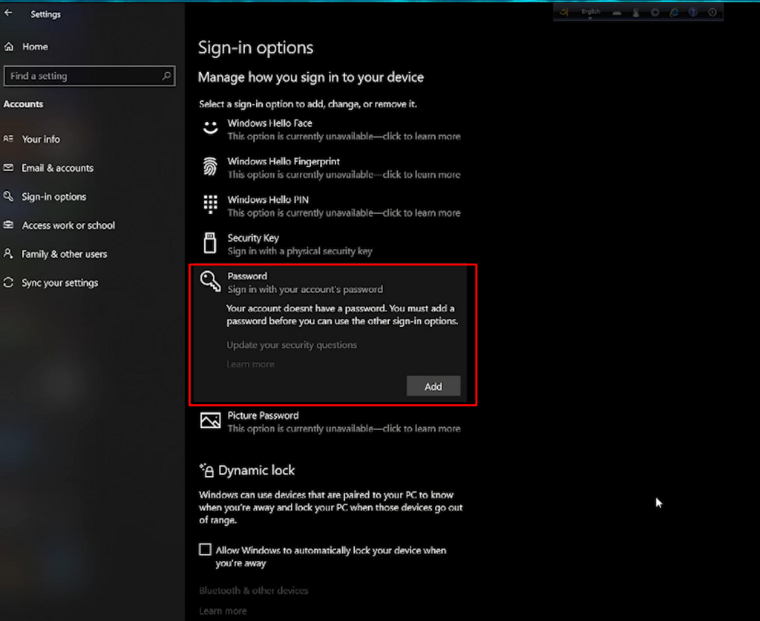Viewport: 760px width, 621px height.
Task: Open Learn more link under Dynamic lock
Action: pyautogui.click(x=223, y=611)
